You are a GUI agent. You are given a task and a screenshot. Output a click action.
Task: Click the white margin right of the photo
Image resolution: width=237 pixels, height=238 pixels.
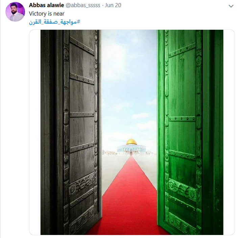[x=229, y=132]
